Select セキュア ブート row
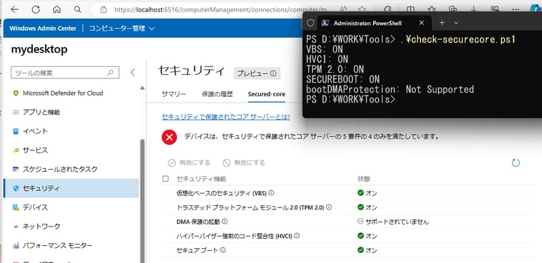 coord(348,250)
